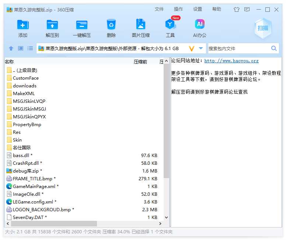Switch to list view mode button

30,48
